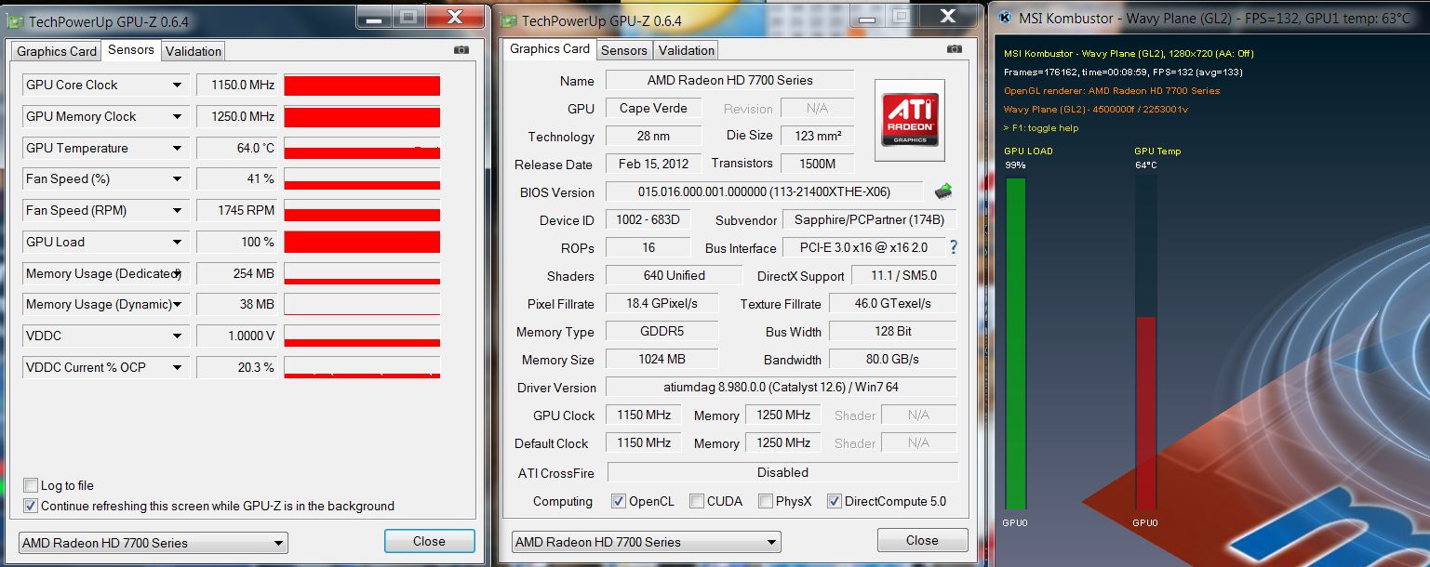Select Sensors tab in left GPU-Z window
This screenshot has height=567, width=1430.
coord(131,49)
